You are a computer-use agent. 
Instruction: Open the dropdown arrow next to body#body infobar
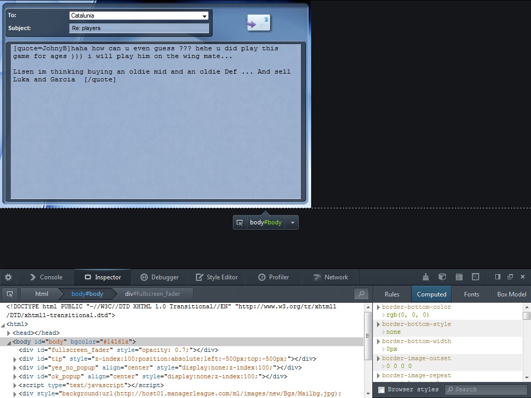[x=292, y=222]
